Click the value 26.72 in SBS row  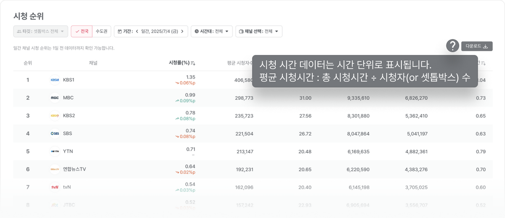[305, 134]
